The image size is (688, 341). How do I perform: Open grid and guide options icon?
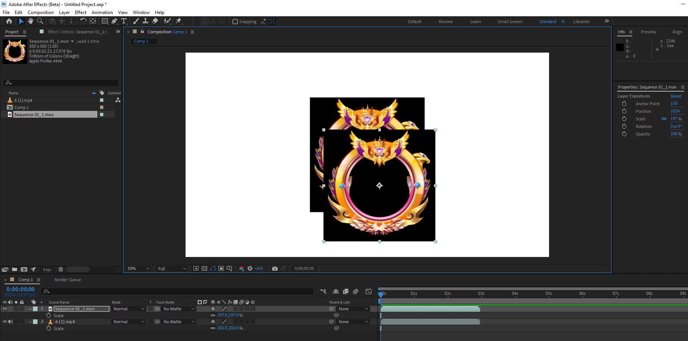point(229,269)
